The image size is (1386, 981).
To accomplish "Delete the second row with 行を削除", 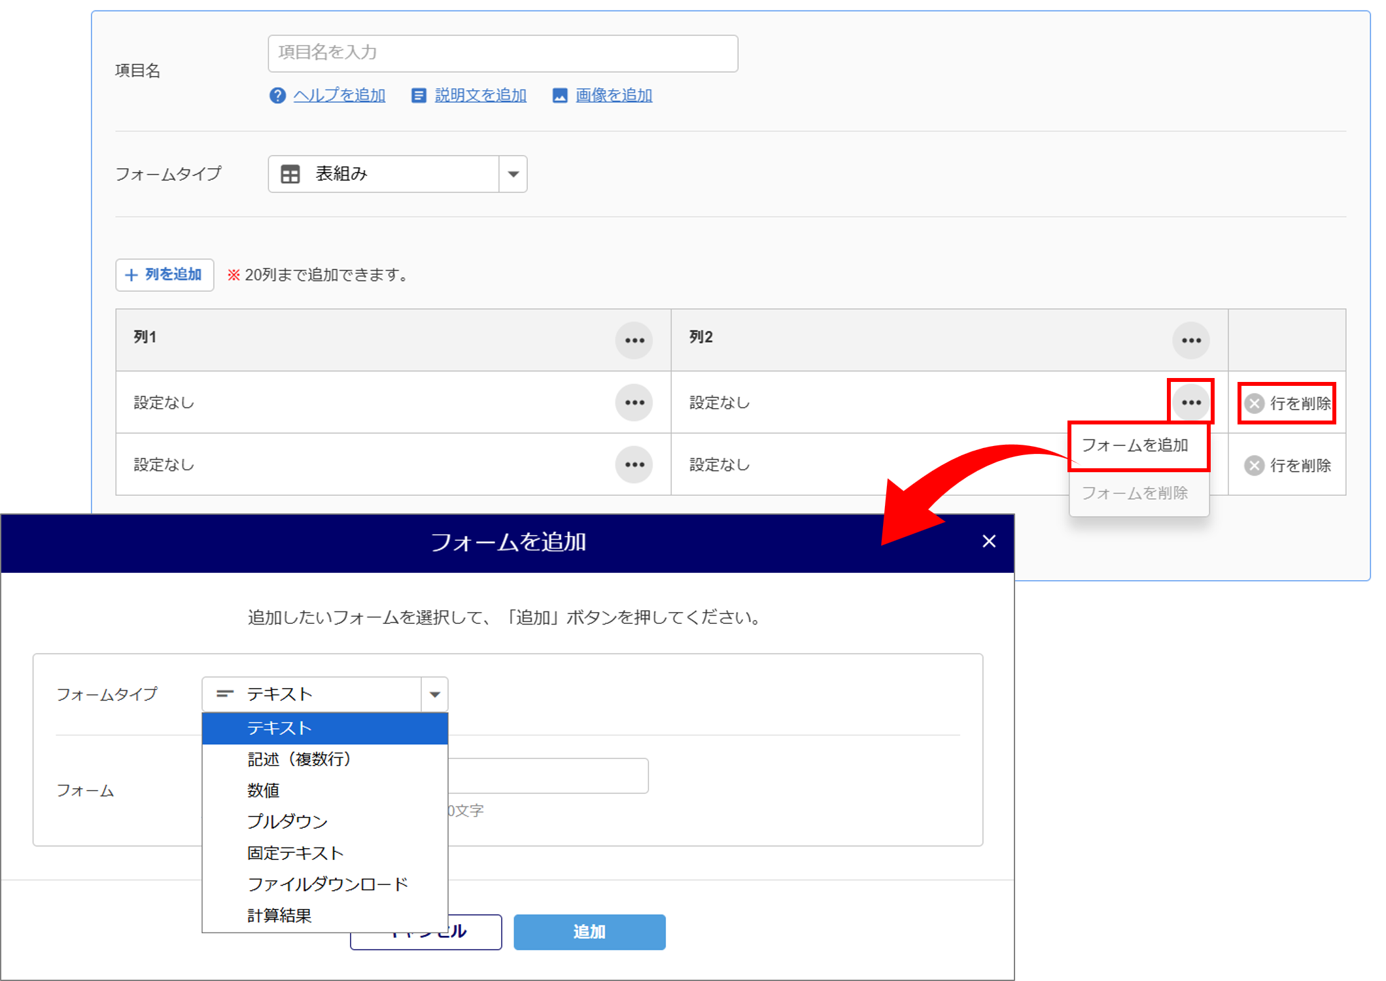I will [x=1287, y=465].
